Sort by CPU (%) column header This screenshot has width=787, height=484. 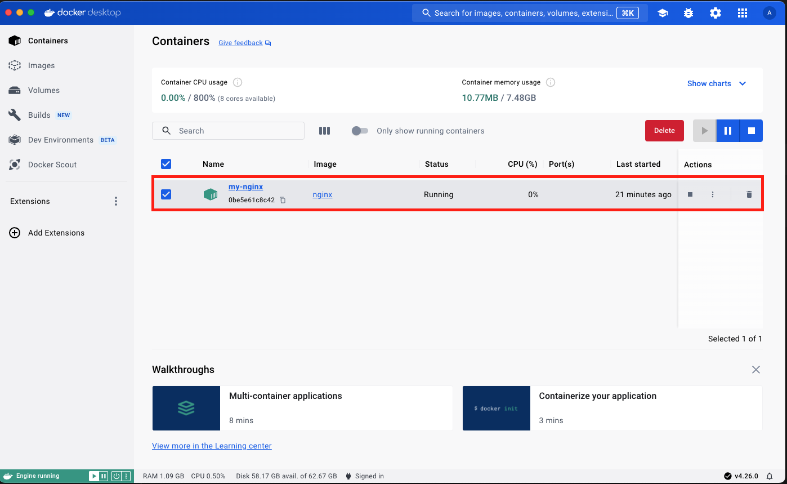tap(522, 164)
